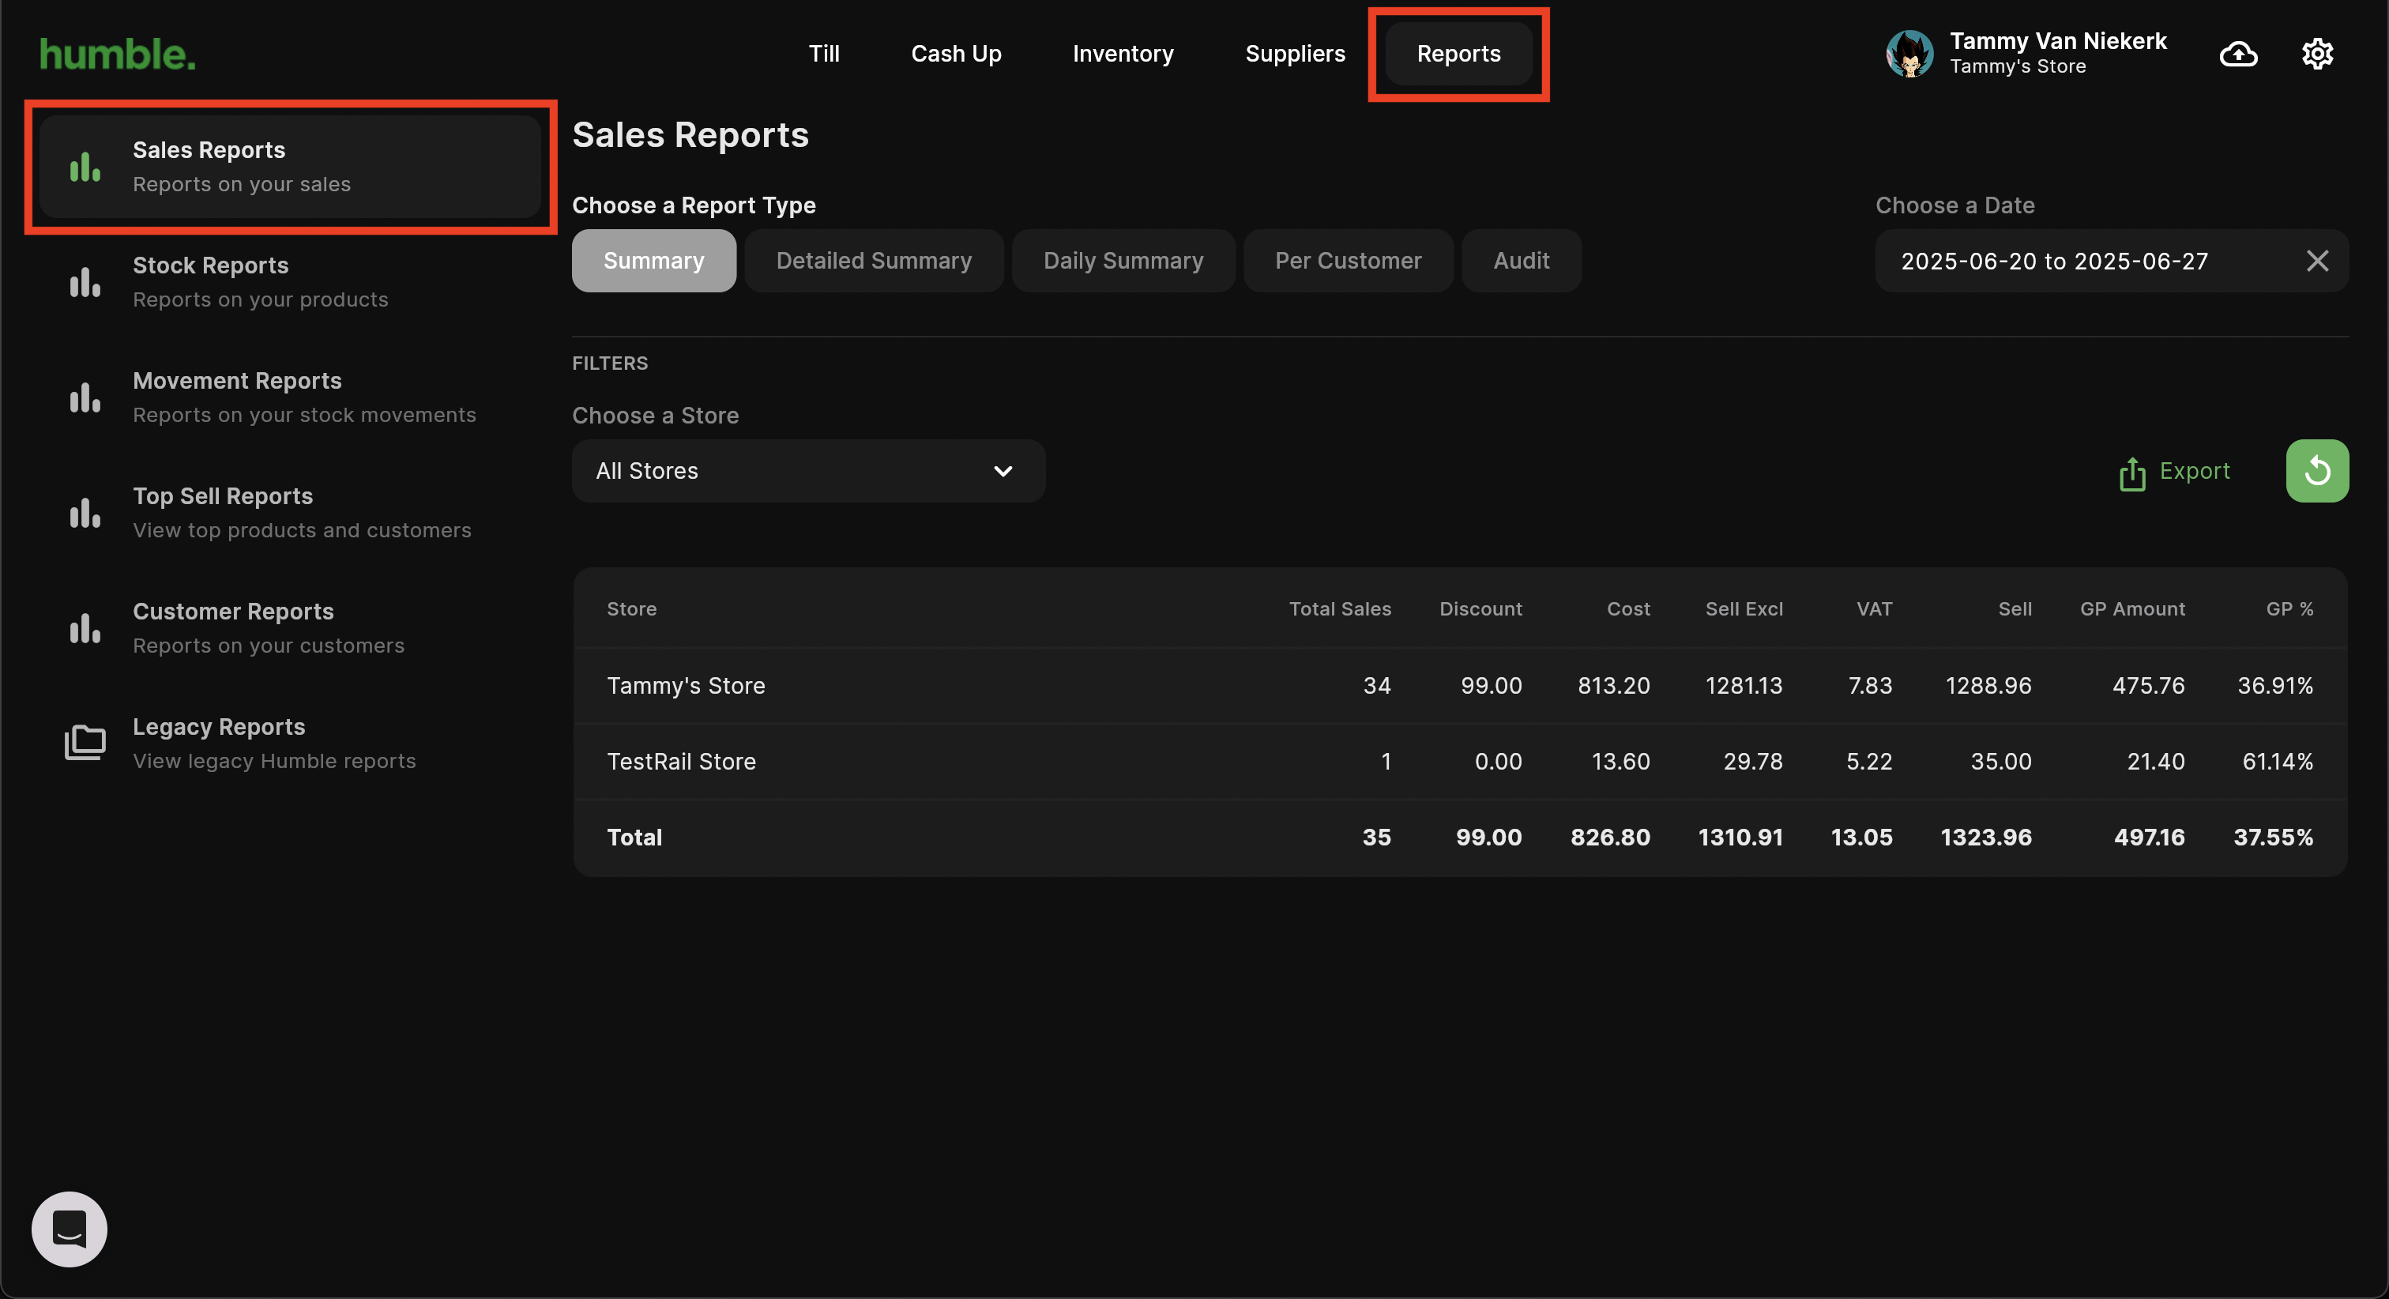Click the GP Amount column header

click(x=2132, y=608)
